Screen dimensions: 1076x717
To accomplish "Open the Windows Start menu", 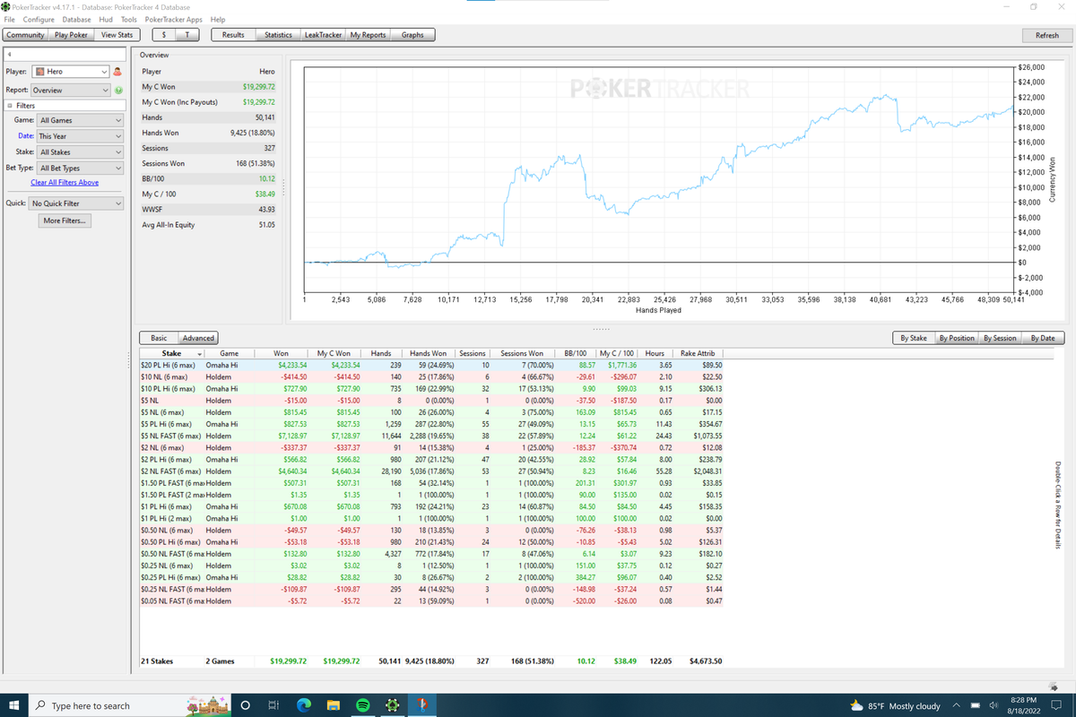I will coord(15,705).
